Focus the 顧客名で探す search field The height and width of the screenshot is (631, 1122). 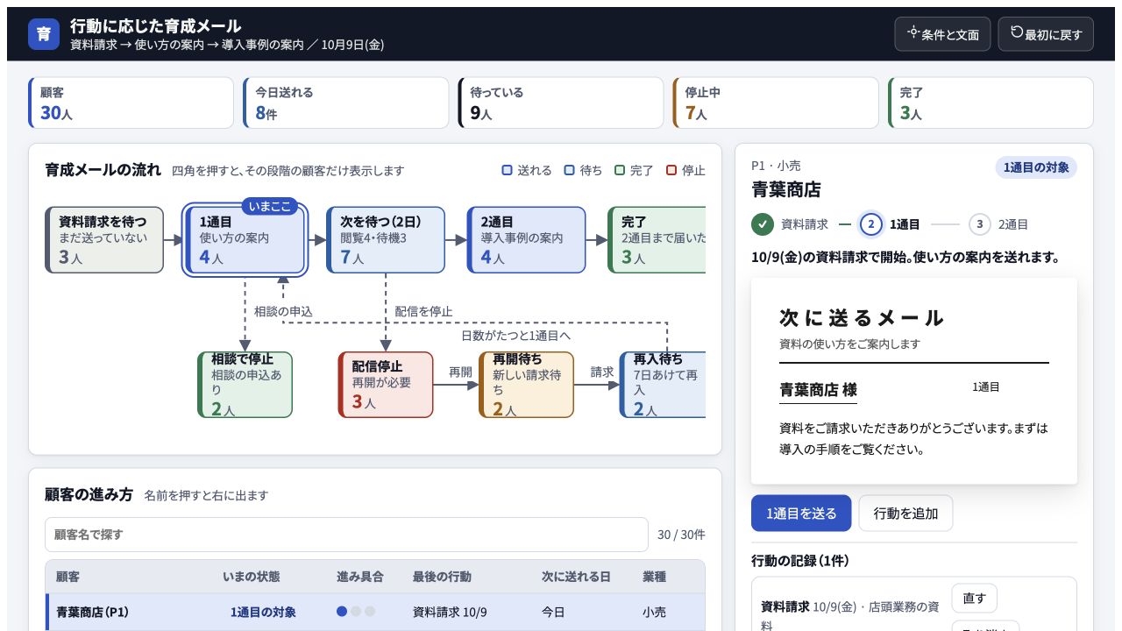346,535
